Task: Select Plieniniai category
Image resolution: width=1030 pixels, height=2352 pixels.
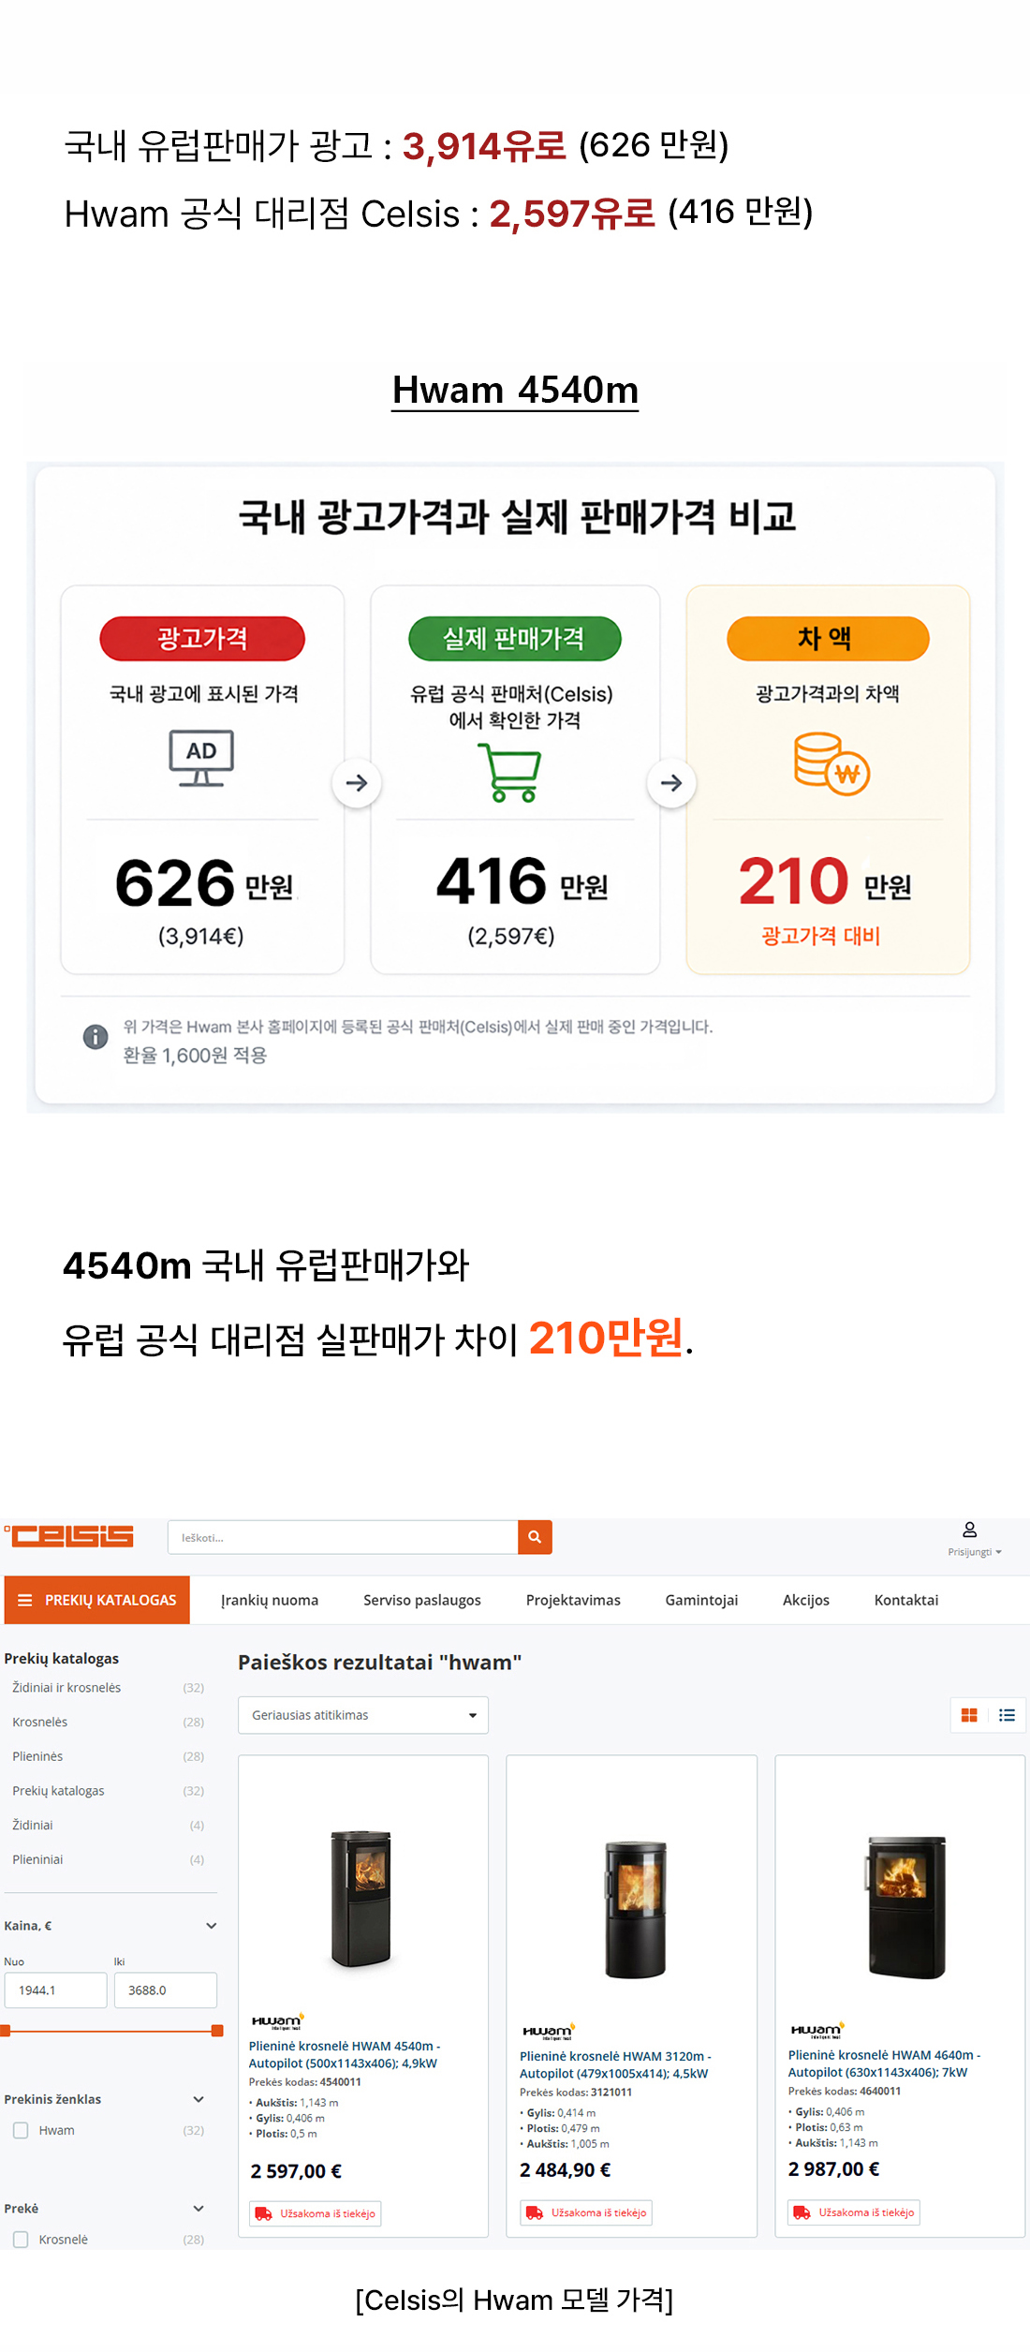Action: pos(108,1859)
